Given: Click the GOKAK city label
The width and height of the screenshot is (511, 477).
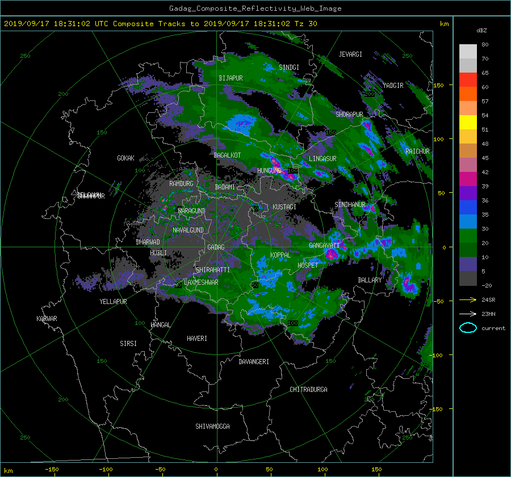Looking at the screenshot, I should pos(126,158).
